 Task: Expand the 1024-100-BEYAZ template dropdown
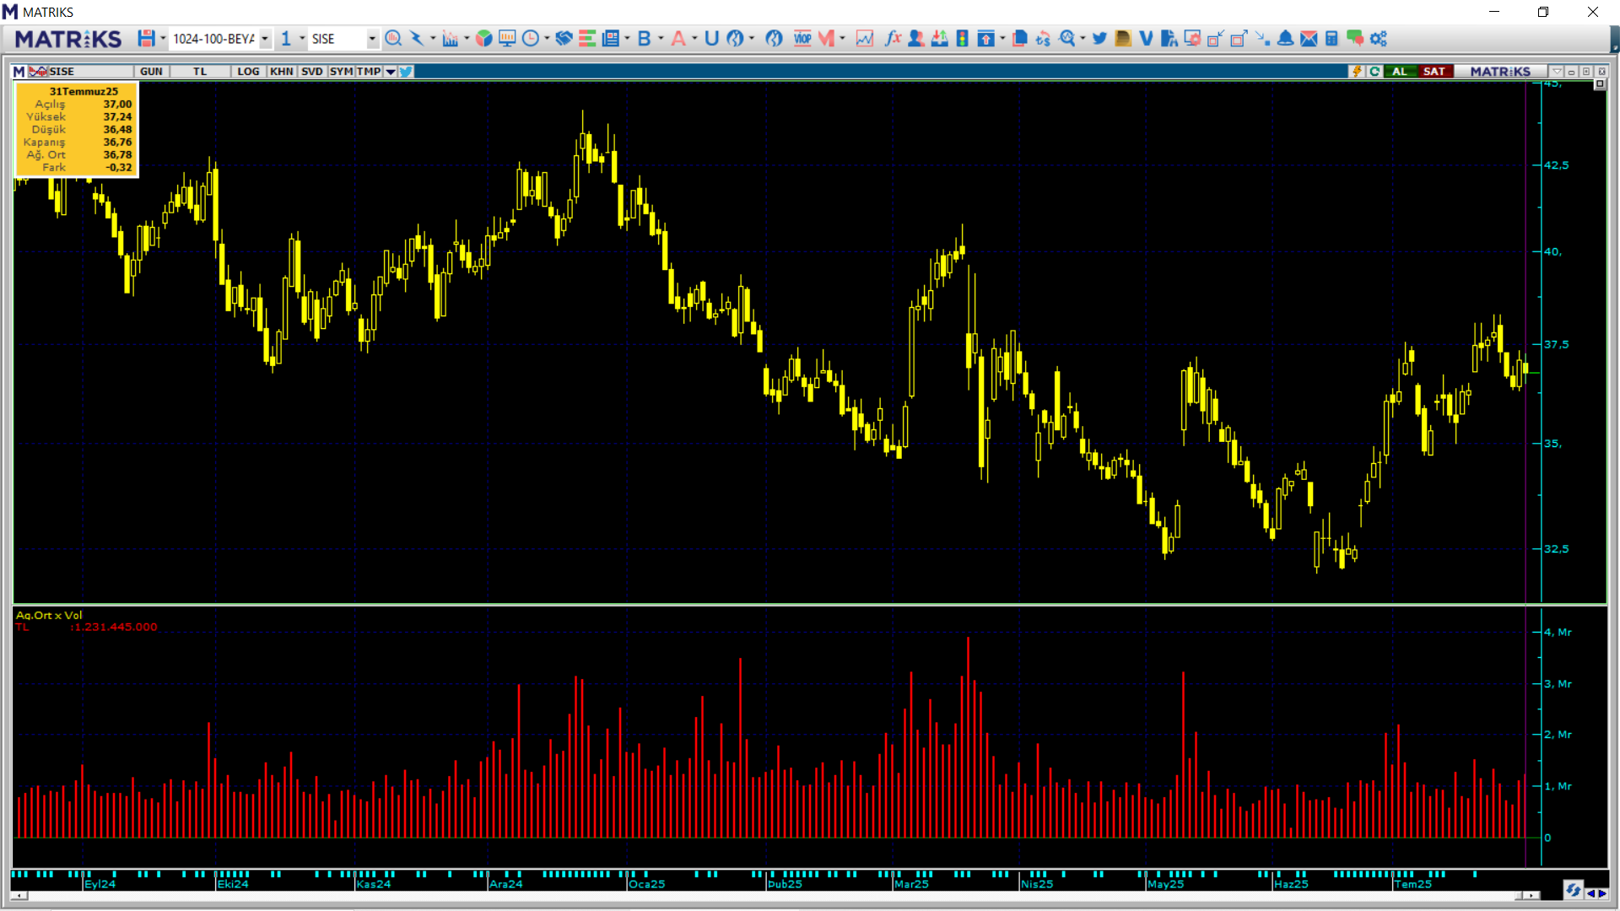[265, 39]
